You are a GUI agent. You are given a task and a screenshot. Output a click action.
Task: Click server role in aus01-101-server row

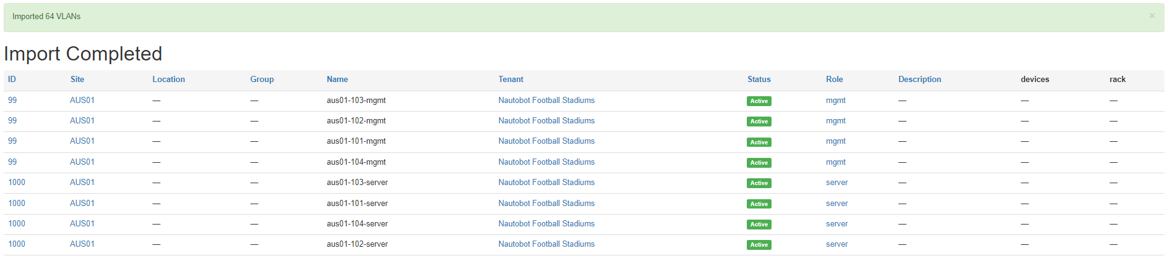tap(837, 204)
